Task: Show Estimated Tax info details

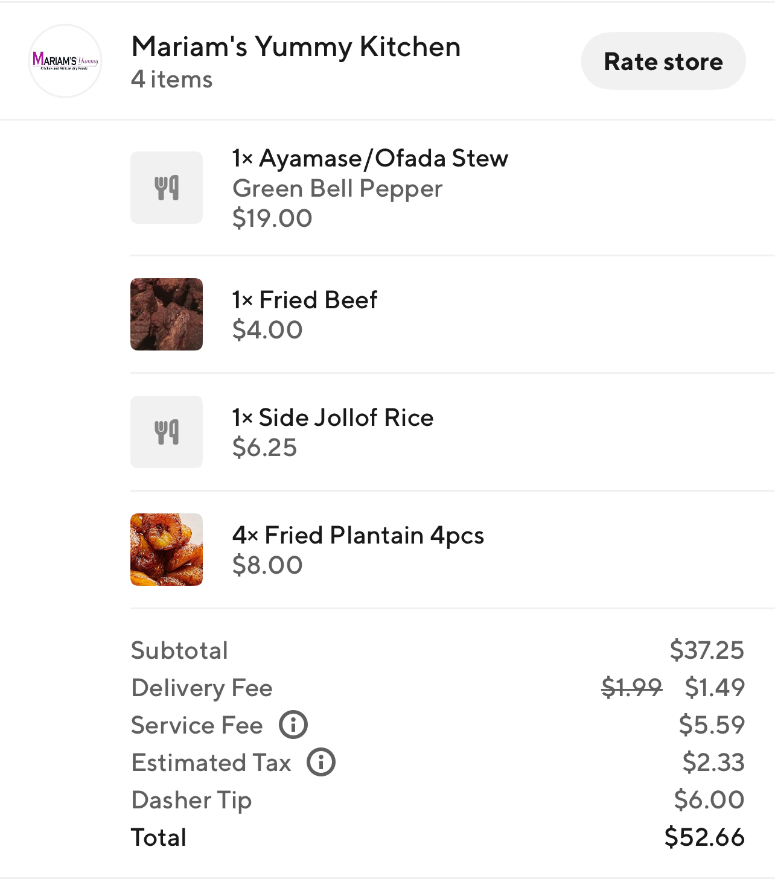Action: tap(321, 762)
